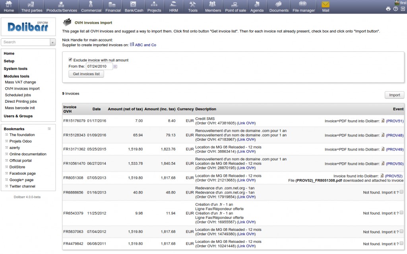Open Scheduled jobs in the side menu

[18, 95]
